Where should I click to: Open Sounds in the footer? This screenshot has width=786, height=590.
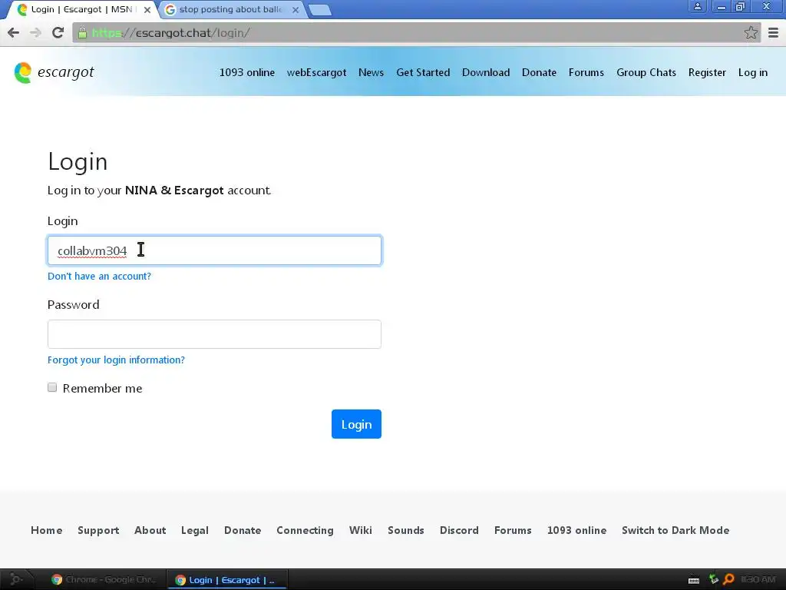tap(405, 530)
